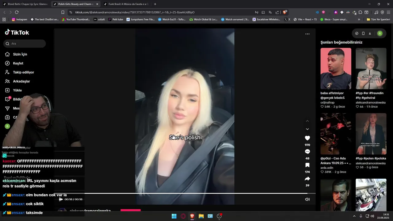Open the cobalt bookmark
The image size is (393, 221).
[x=99, y=19]
